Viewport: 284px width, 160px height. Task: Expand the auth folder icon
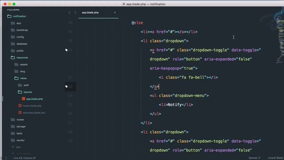tap(20, 85)
